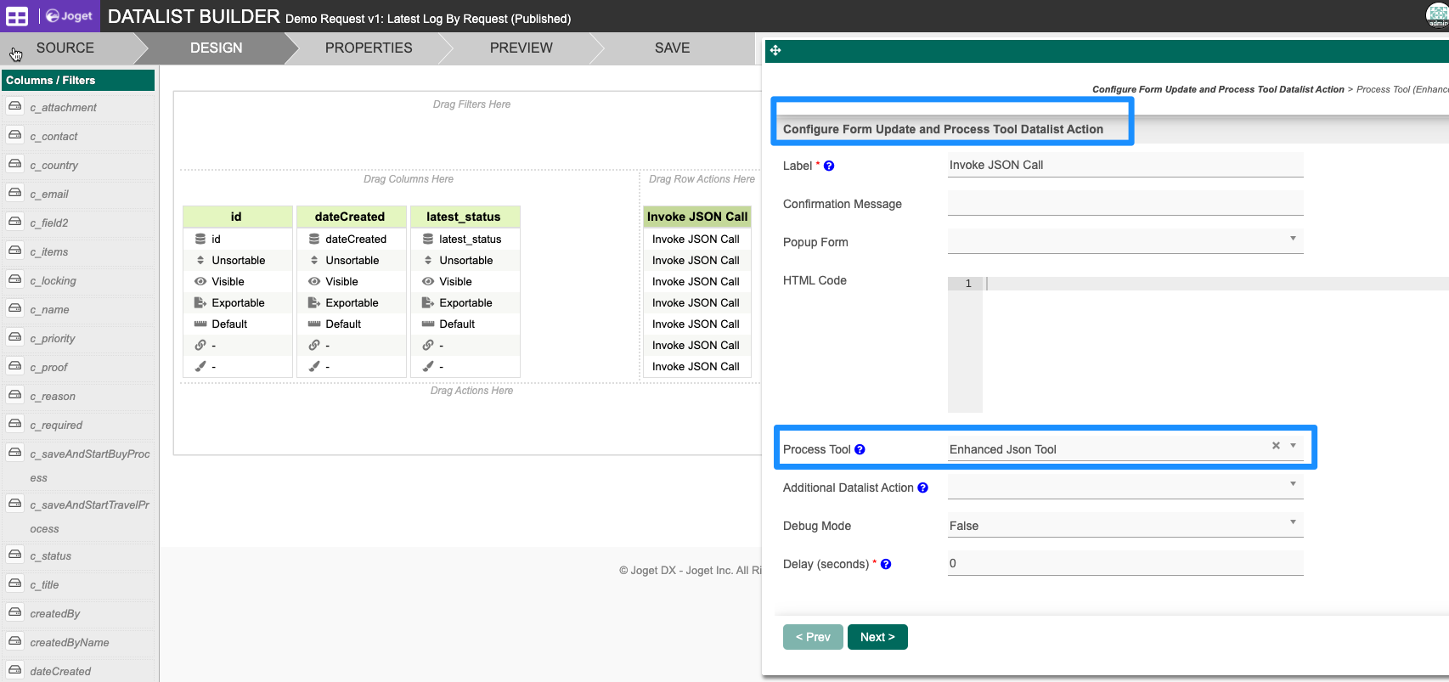Go to the PREVIEW tab
1449x682 pixels.
click(521, 48)
